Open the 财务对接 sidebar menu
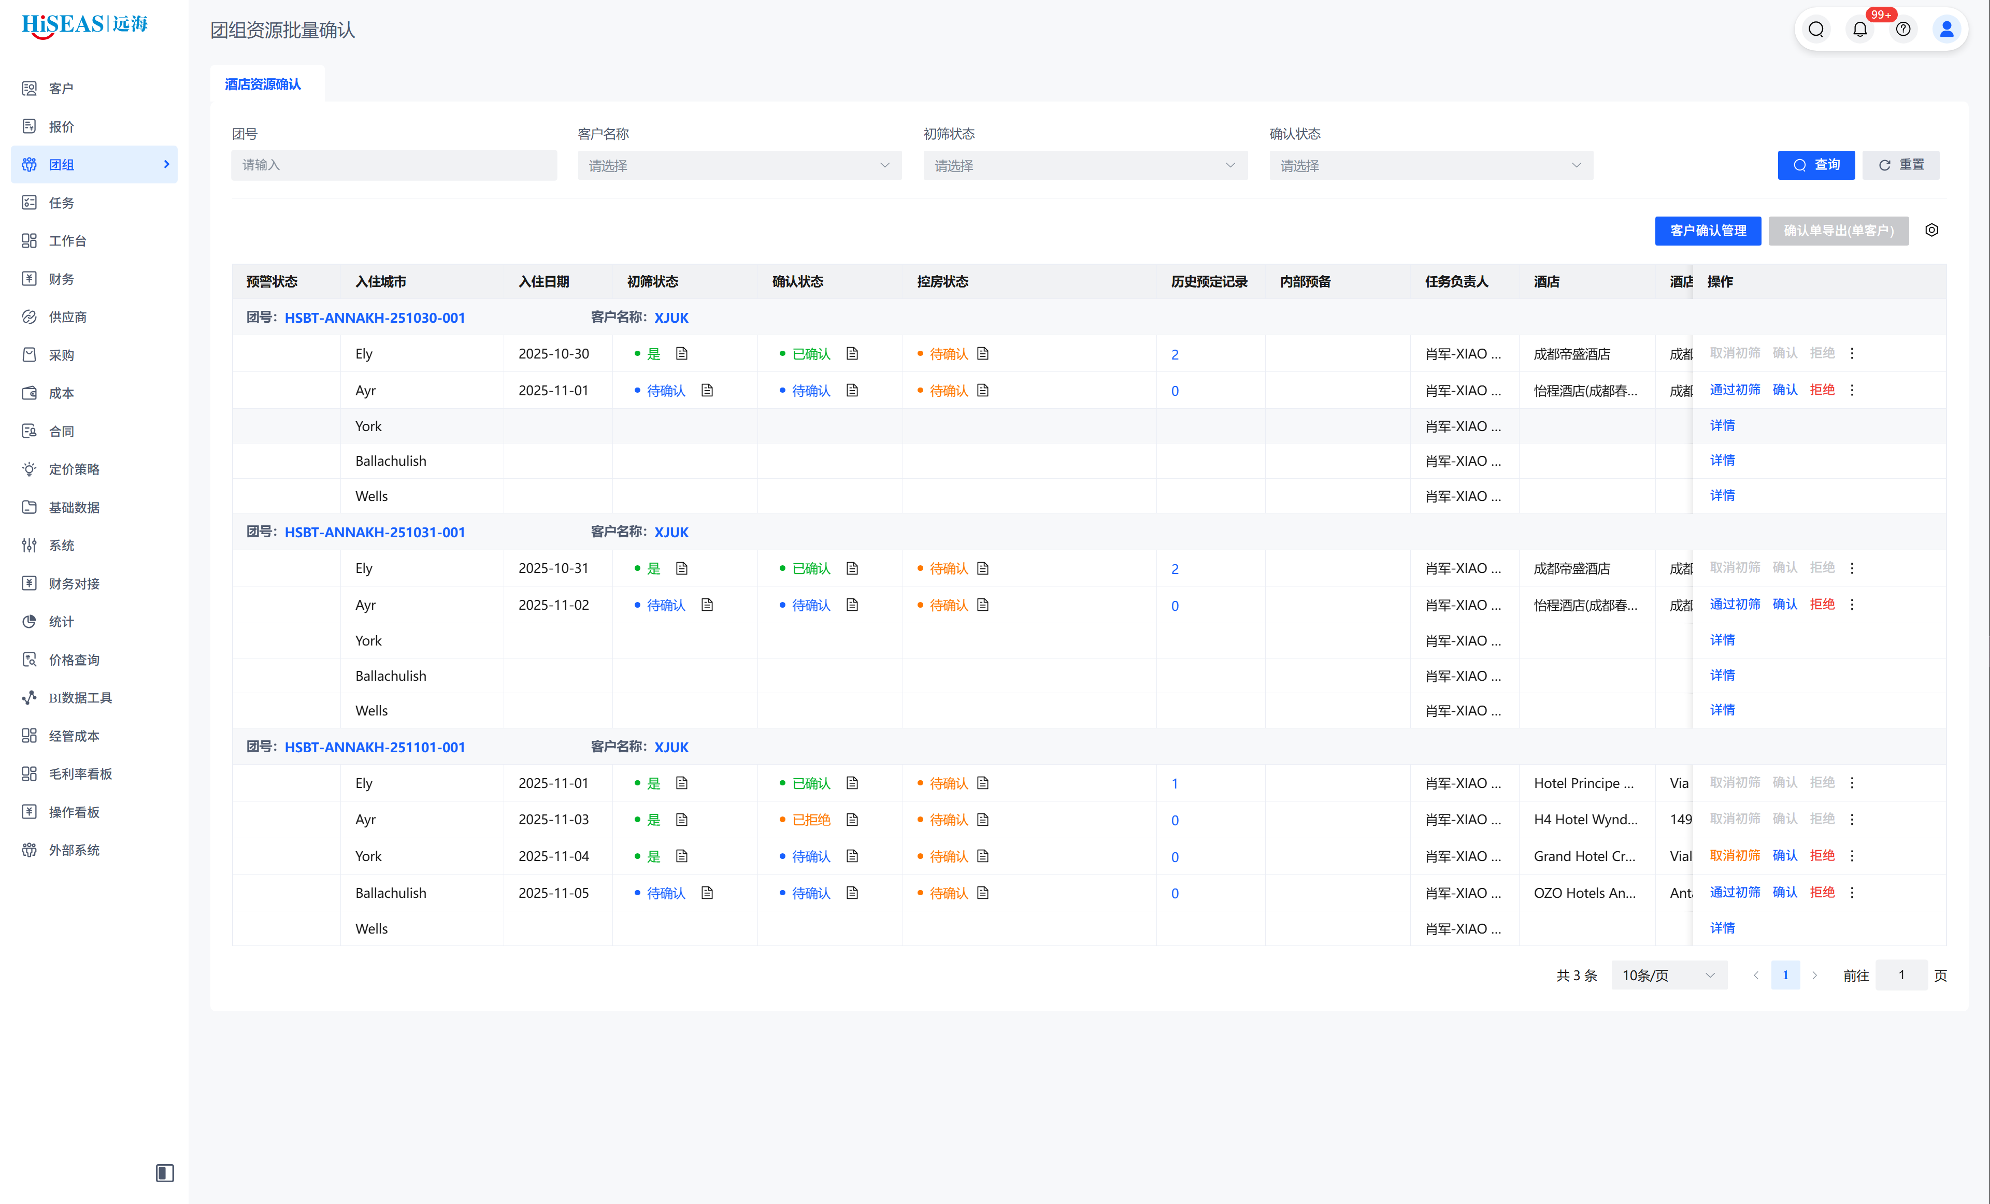 (x=74, y=584)
